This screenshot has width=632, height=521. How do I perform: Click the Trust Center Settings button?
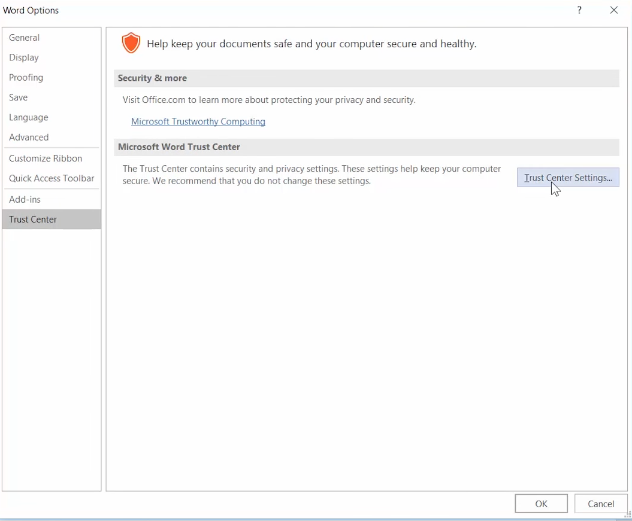point(568,178)
